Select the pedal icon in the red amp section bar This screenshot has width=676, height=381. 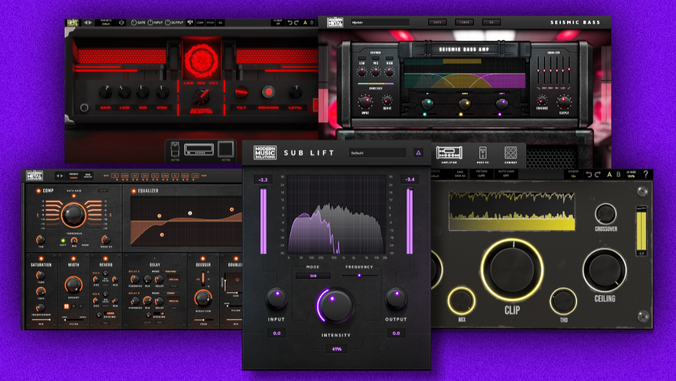tap(175, 149)
